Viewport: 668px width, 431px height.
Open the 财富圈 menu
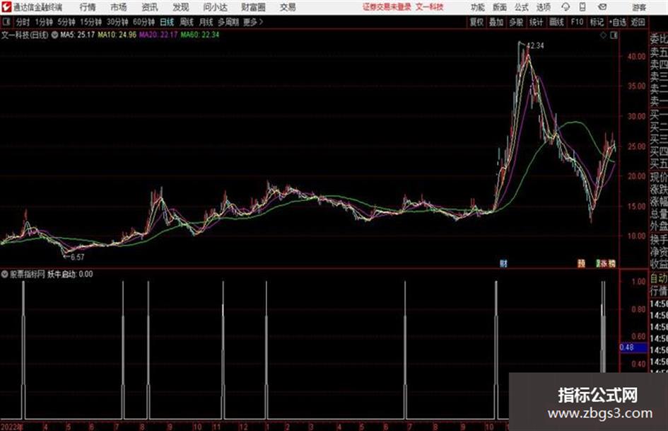[x=253, y=7]
